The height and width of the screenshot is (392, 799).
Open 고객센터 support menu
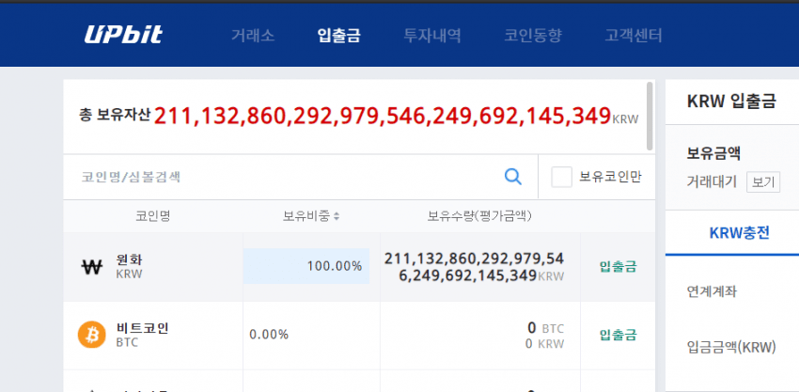point(634,36)
